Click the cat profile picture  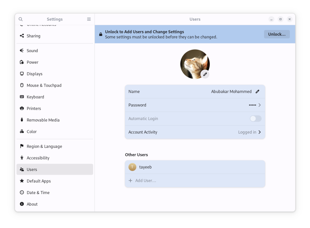click(x=195, y=64)
